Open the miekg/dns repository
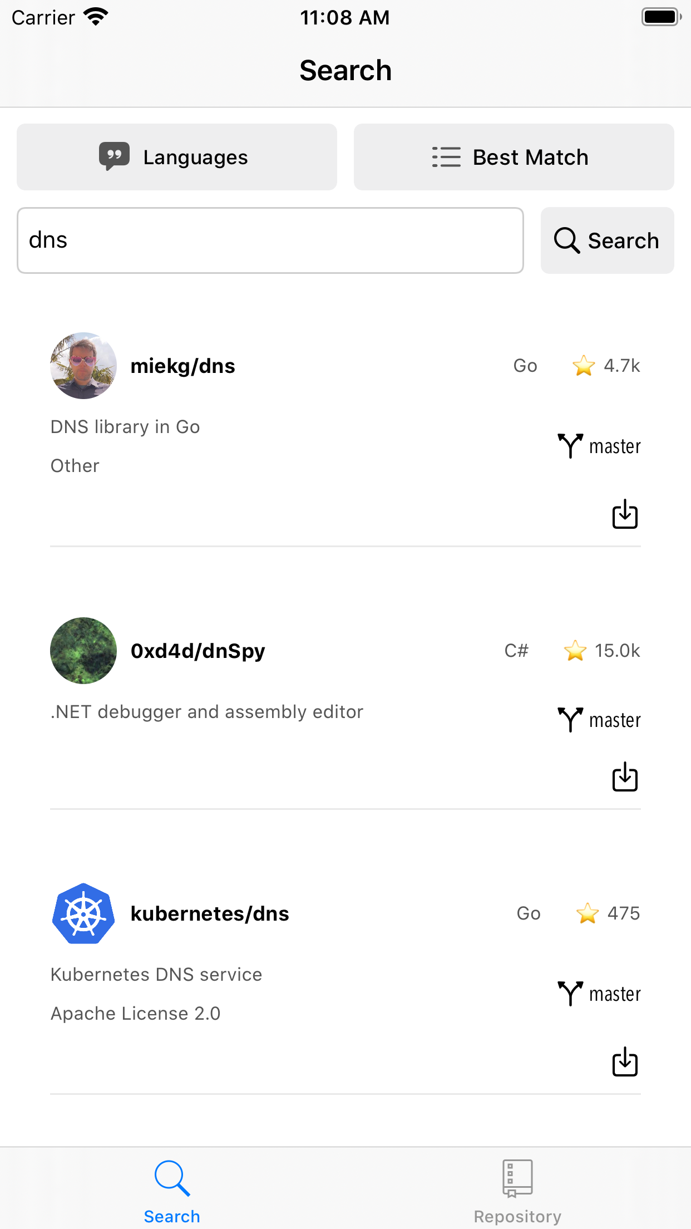The height and width of the screenshot is (1229, 691). click(x=182, y=366)
